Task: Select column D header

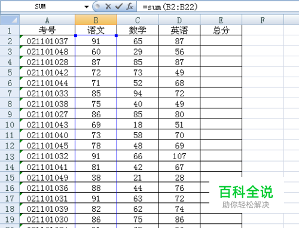Action: click(x=179, y=20)
